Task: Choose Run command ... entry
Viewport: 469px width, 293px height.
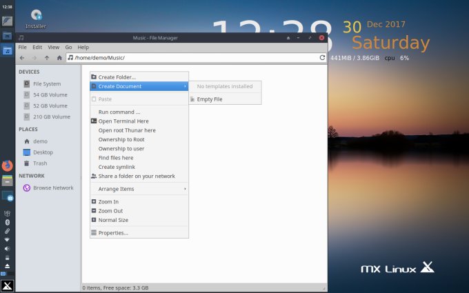Action: tap(139, 112)
